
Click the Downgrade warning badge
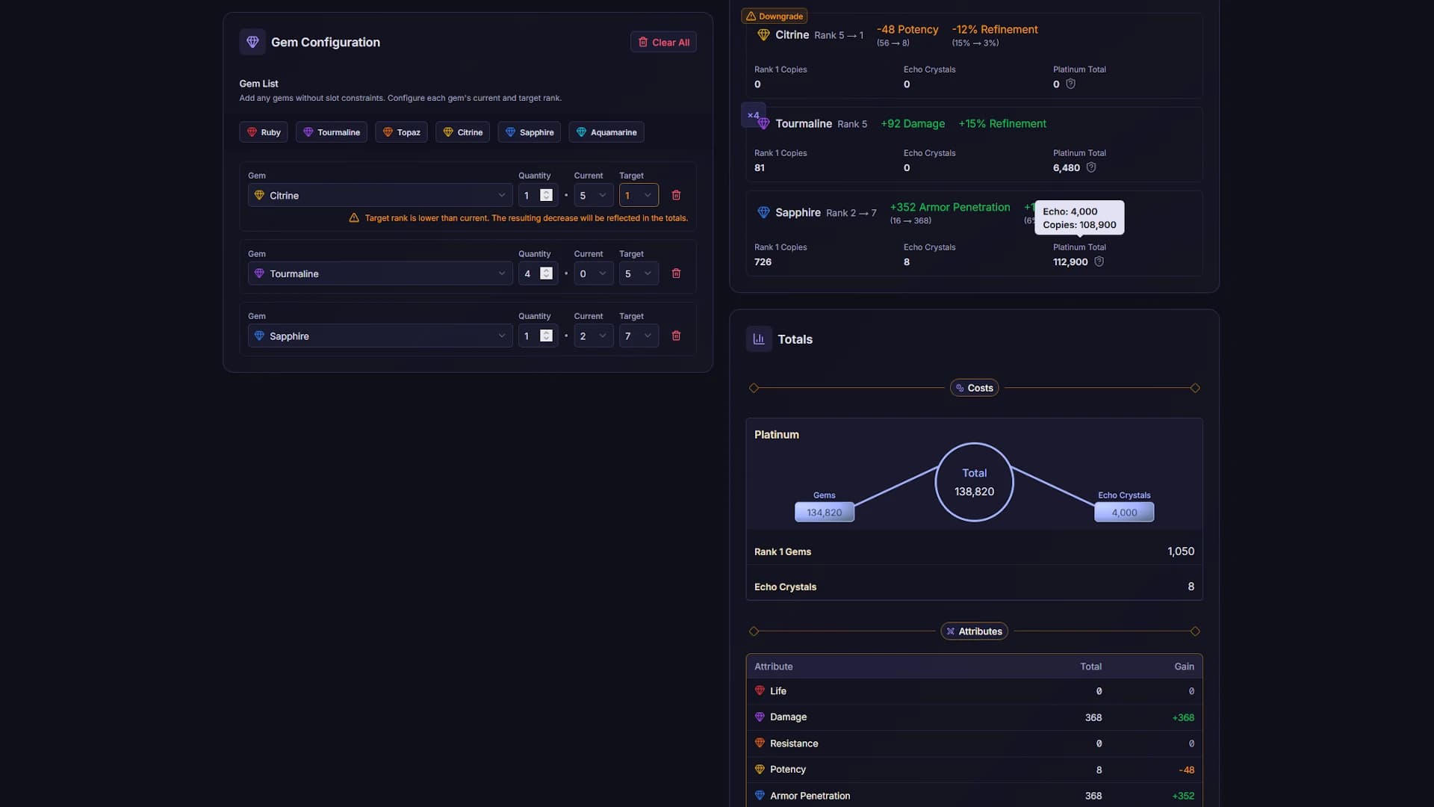pos(774,16)
